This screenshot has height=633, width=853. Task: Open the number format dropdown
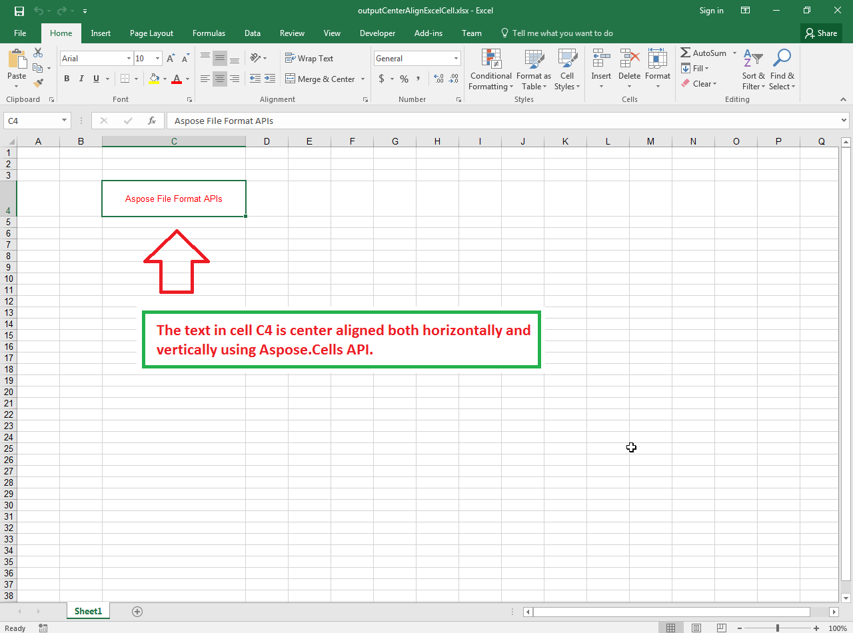click(456, 59)
